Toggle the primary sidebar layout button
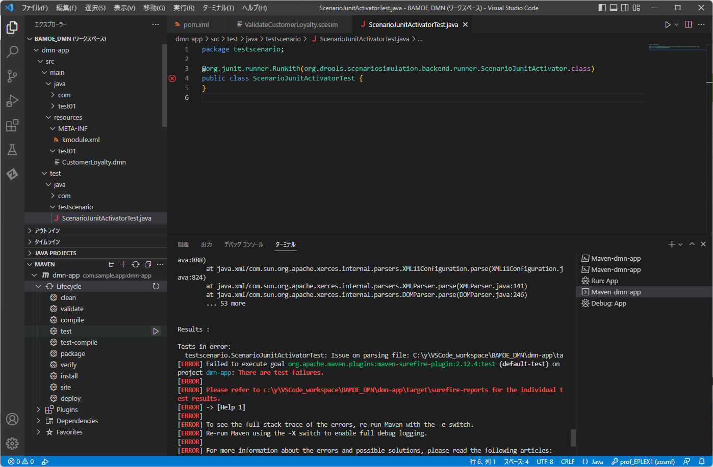The width and height of the screenshot is (713, 467). coord(602,8)
